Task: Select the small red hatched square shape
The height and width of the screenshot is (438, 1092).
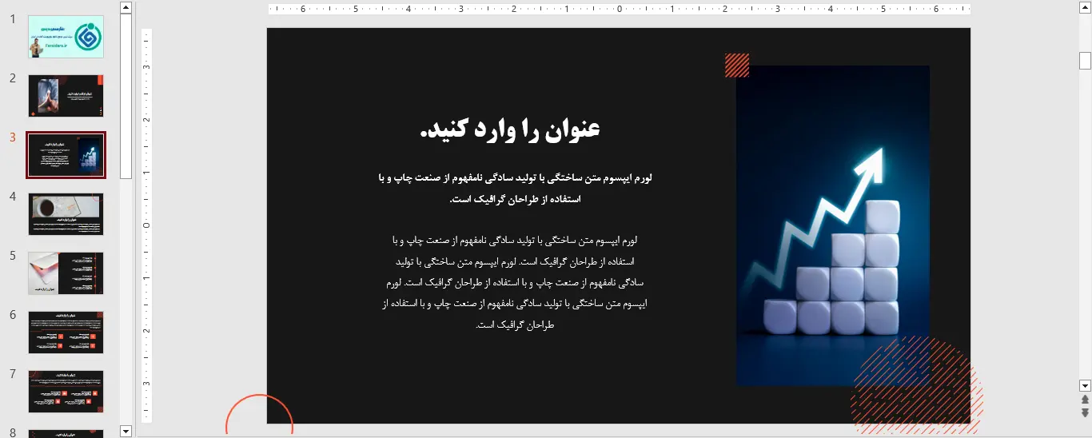Action: (x=737, y=66)
